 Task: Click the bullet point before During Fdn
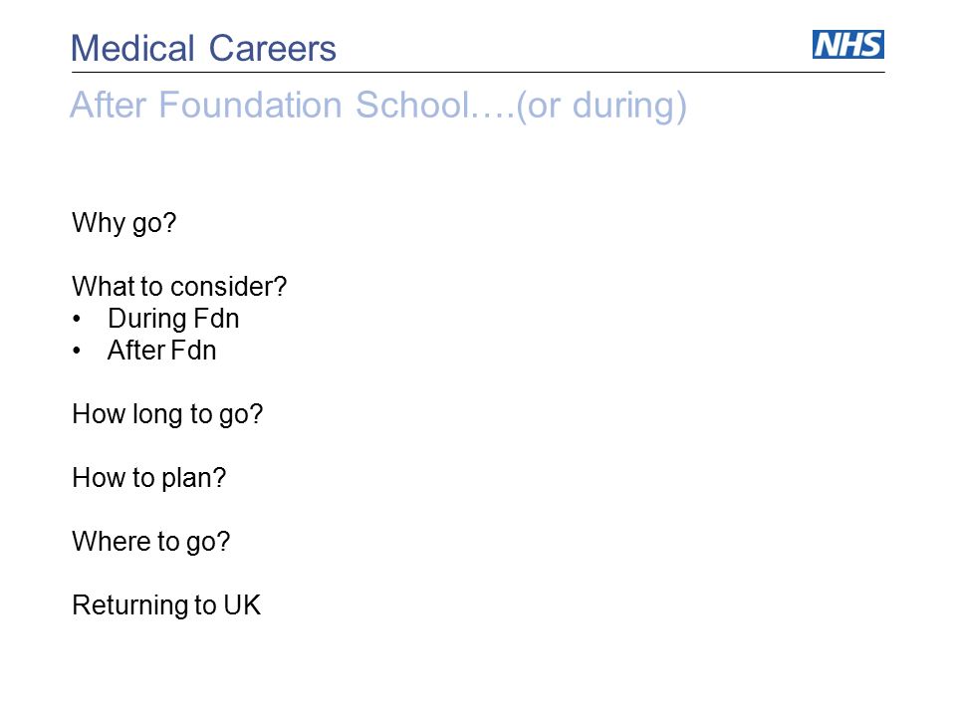tap(77, 319)
